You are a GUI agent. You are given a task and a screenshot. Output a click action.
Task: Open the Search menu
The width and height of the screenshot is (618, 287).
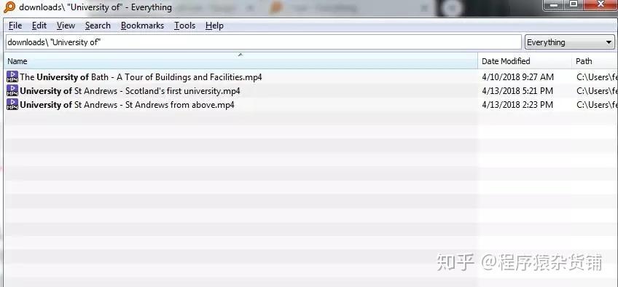click(x=98, y=25)
